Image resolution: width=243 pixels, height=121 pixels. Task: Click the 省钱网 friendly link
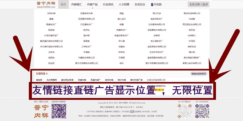pos(39,80)
